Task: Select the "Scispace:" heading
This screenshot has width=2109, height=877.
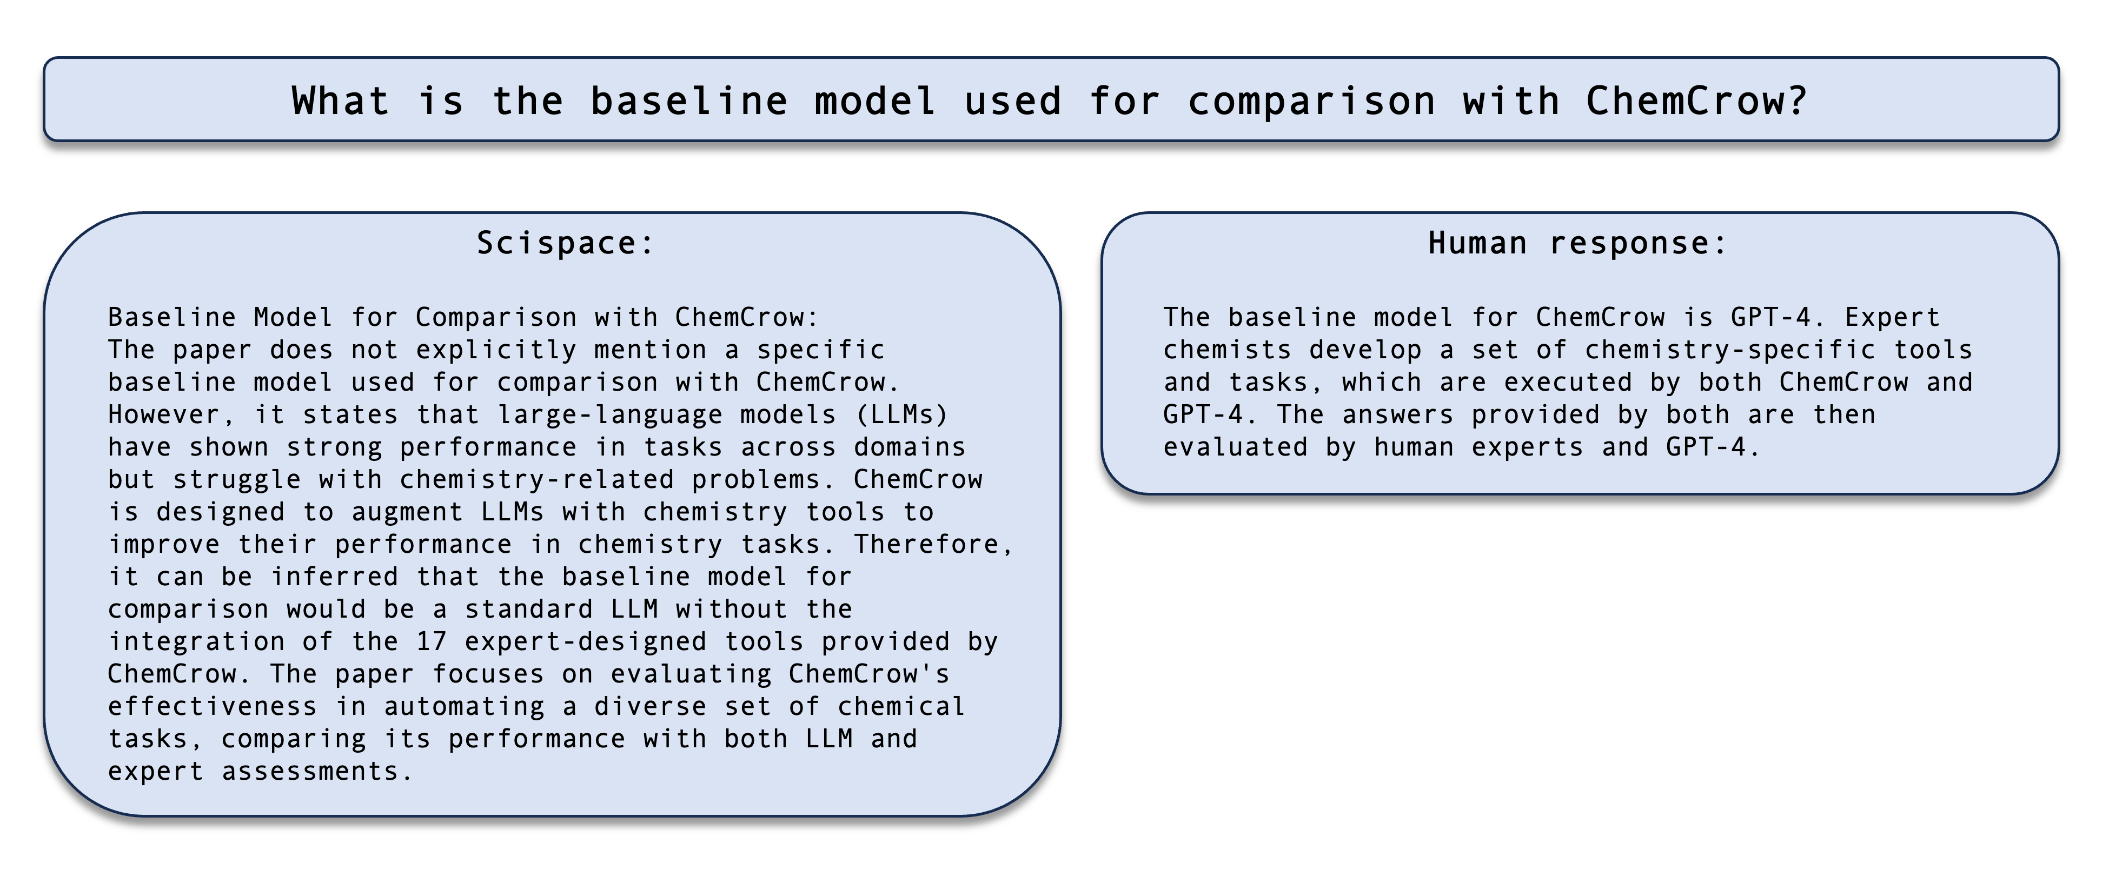Action: 566,243
